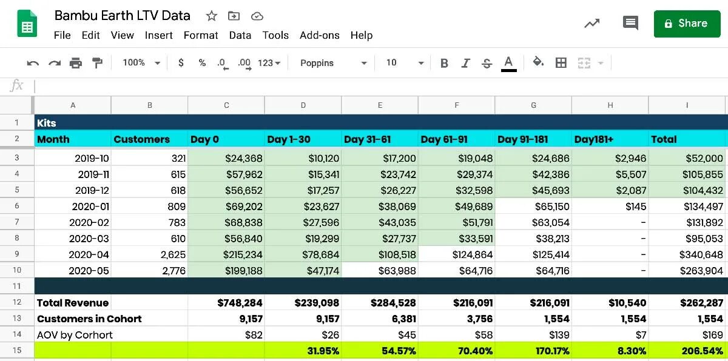The image size is (728, 361).
Task: Select the 170.17% cell
Action: (x=533, y=351)
